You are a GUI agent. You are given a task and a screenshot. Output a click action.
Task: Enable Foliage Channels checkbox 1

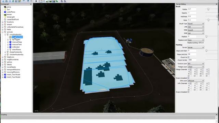[197, 69]
